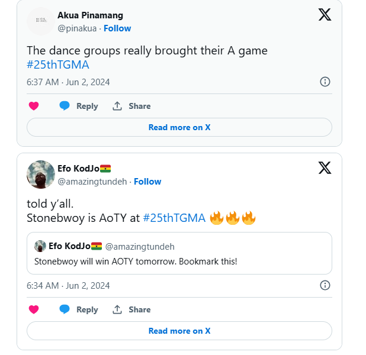This screenshot has width=366, height=355.
Task: Follow @pinakua
Action: 117,28
